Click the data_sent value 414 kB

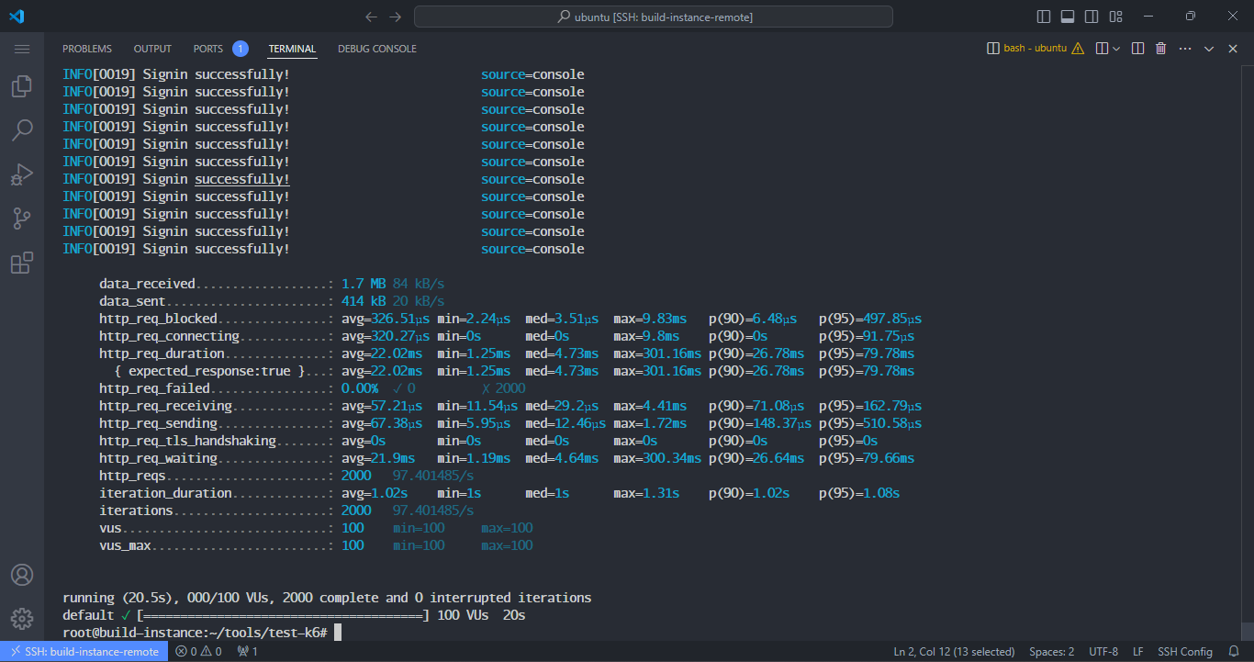click(364, 301)
